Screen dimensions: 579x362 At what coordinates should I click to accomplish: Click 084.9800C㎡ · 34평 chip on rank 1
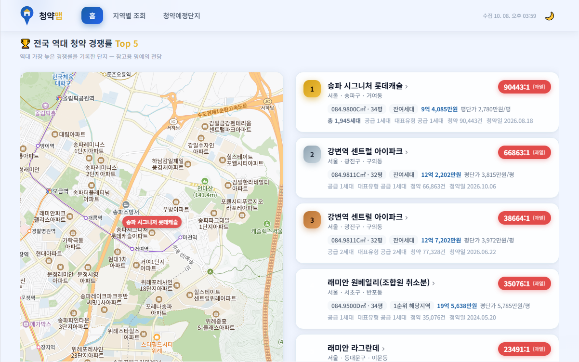point(357,109)
